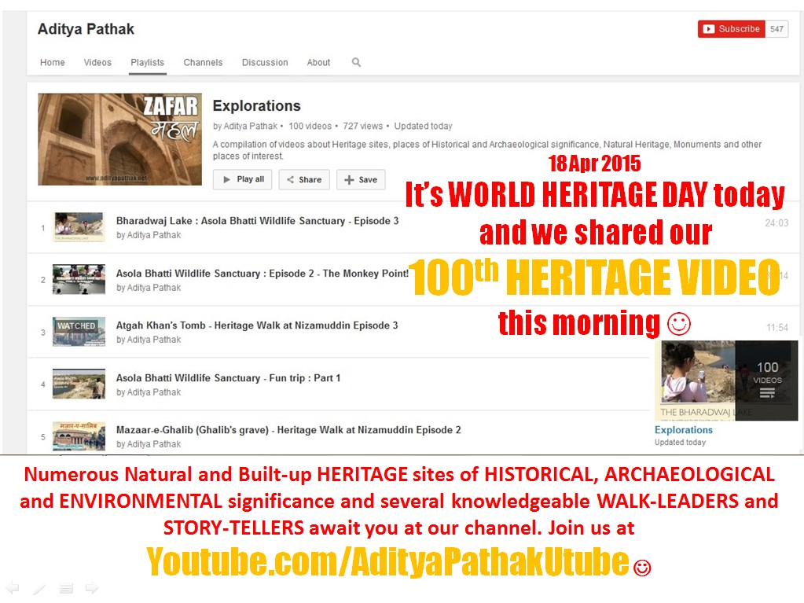Click the Zafar Mahal playlist thumbnail

tap(119, 139)
